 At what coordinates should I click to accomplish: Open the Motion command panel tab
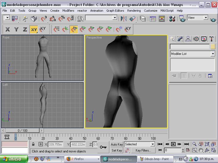pos(196,39)
